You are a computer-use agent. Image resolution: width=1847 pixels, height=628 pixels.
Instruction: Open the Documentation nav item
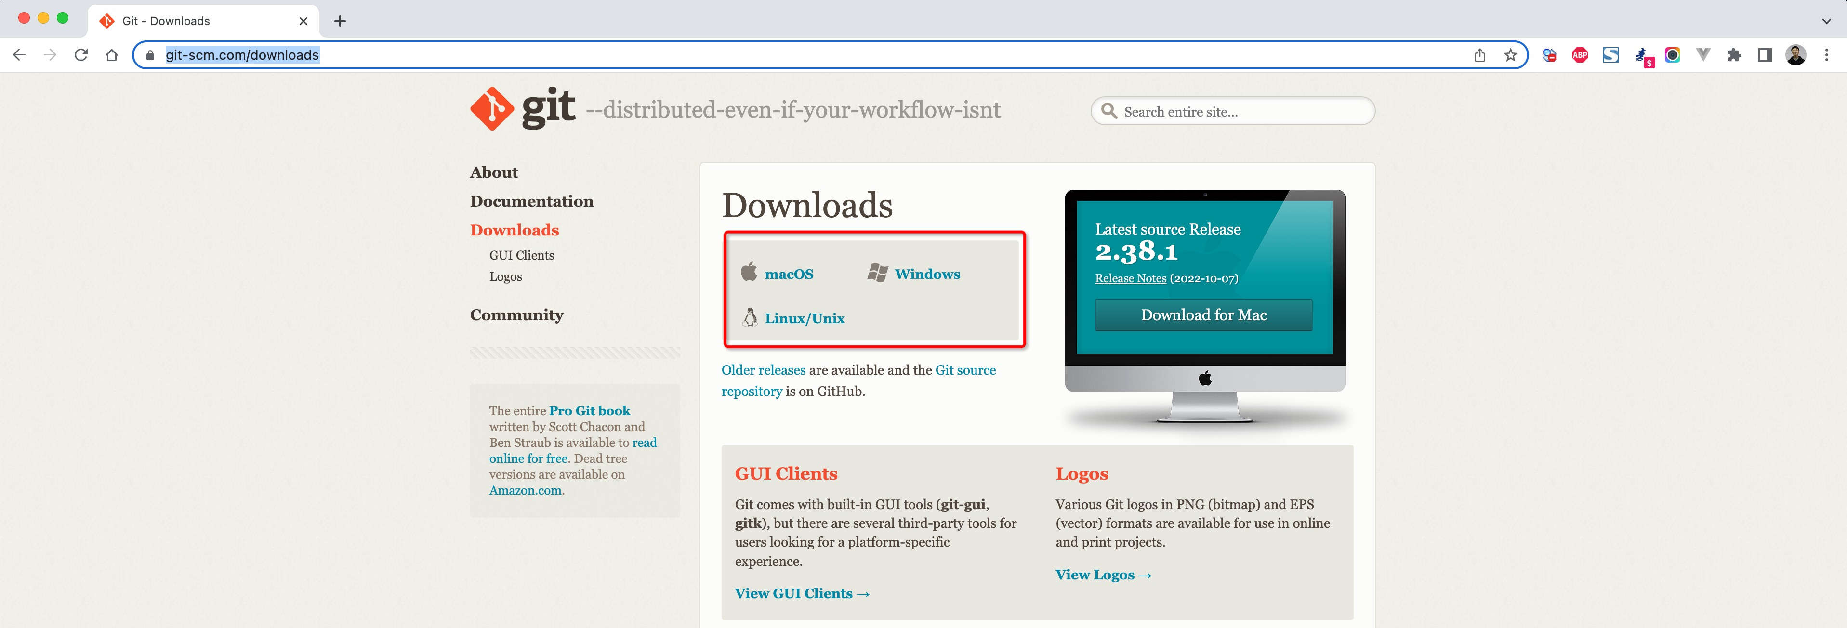coord(531,201)
